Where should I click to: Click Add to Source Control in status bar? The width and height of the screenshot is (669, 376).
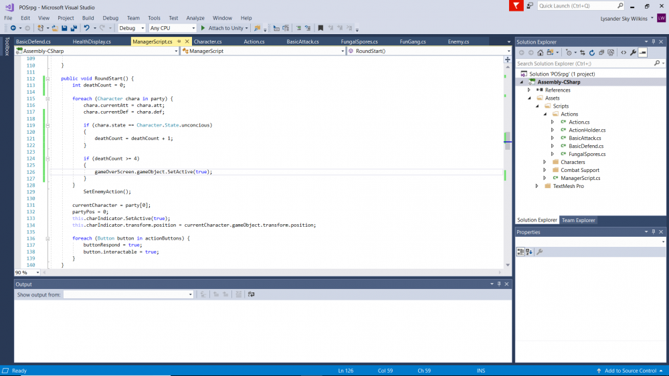point(630,371)
